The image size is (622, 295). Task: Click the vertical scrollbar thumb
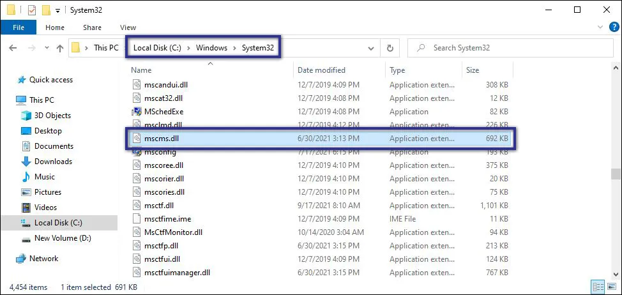(x=616, y=174)
